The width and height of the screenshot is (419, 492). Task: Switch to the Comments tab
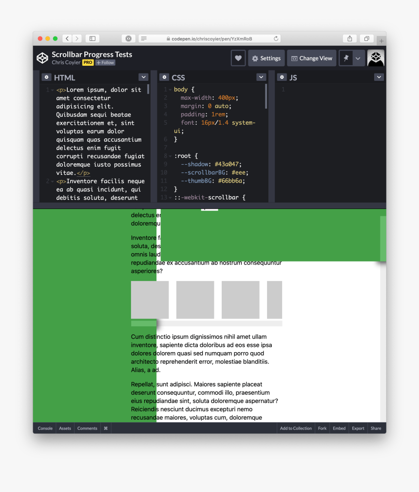point(87,428)
